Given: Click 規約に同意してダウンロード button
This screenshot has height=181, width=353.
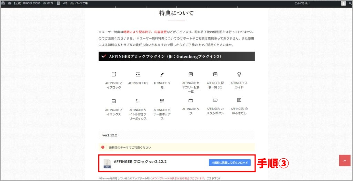Looking at the screenshot, I should coord(230,163).
